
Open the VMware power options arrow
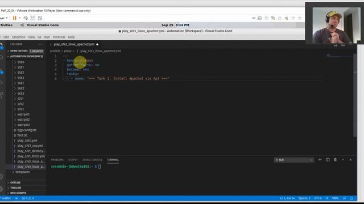(x=19, y=18)
